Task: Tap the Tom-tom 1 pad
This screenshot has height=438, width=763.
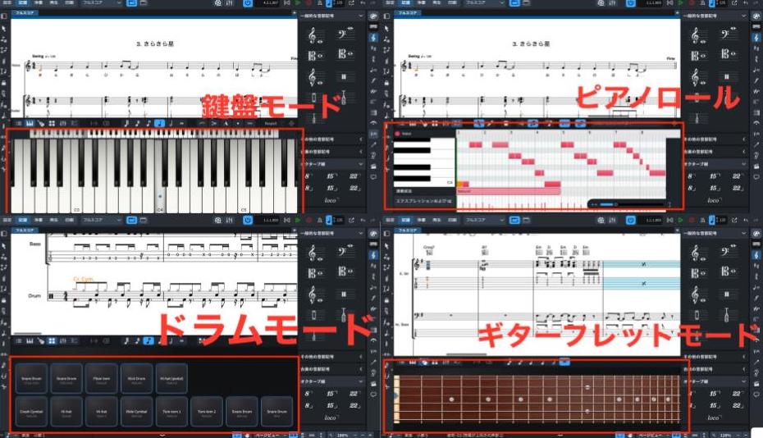Action: 171,412
